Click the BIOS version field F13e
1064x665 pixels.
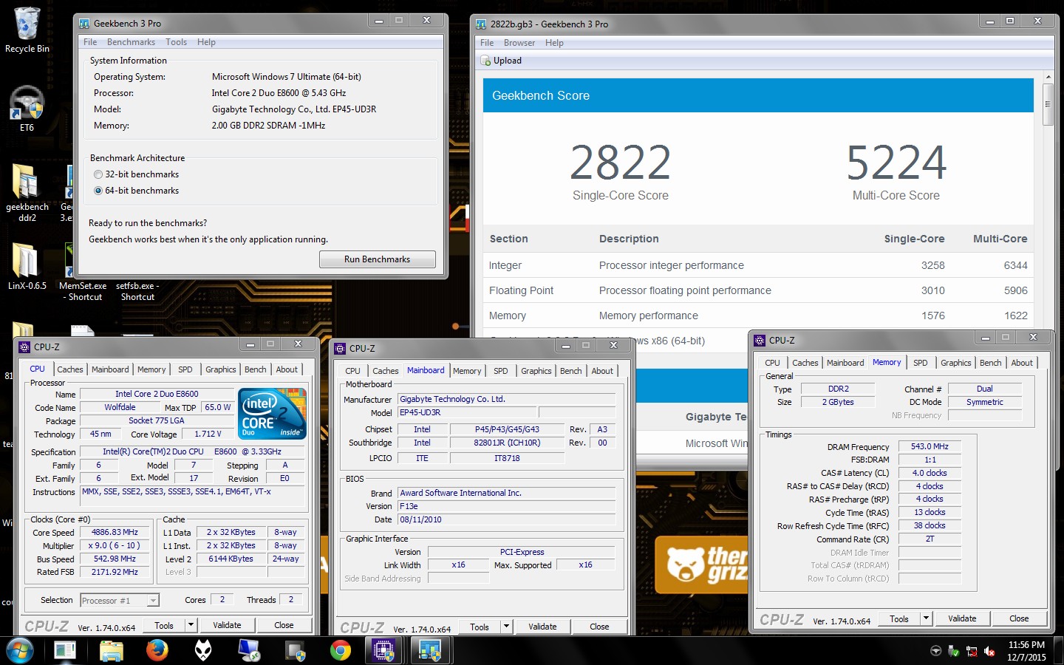[x=506, y=506]
